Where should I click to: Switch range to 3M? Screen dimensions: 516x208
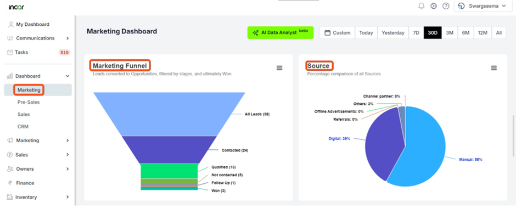pos(450,33)
